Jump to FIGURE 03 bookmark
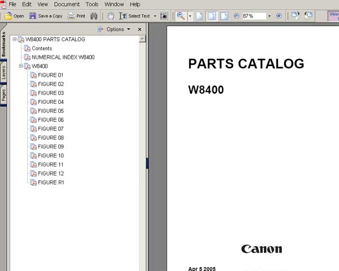Image resolution: width=339 pixels, height=271 pixels. (51, 93)
